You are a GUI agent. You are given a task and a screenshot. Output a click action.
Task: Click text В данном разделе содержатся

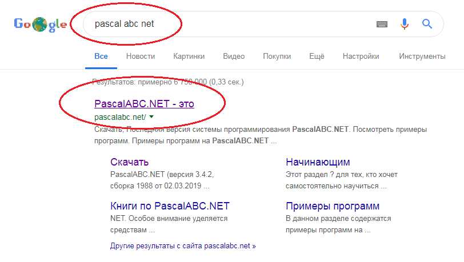(x=338, y=218)
